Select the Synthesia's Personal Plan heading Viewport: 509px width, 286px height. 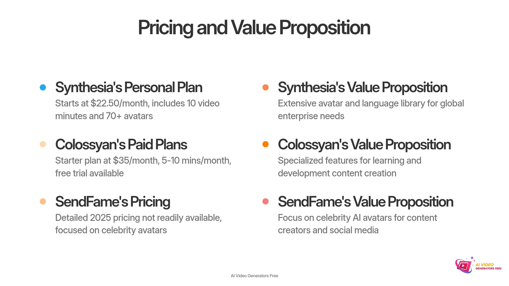click(129, 87)
